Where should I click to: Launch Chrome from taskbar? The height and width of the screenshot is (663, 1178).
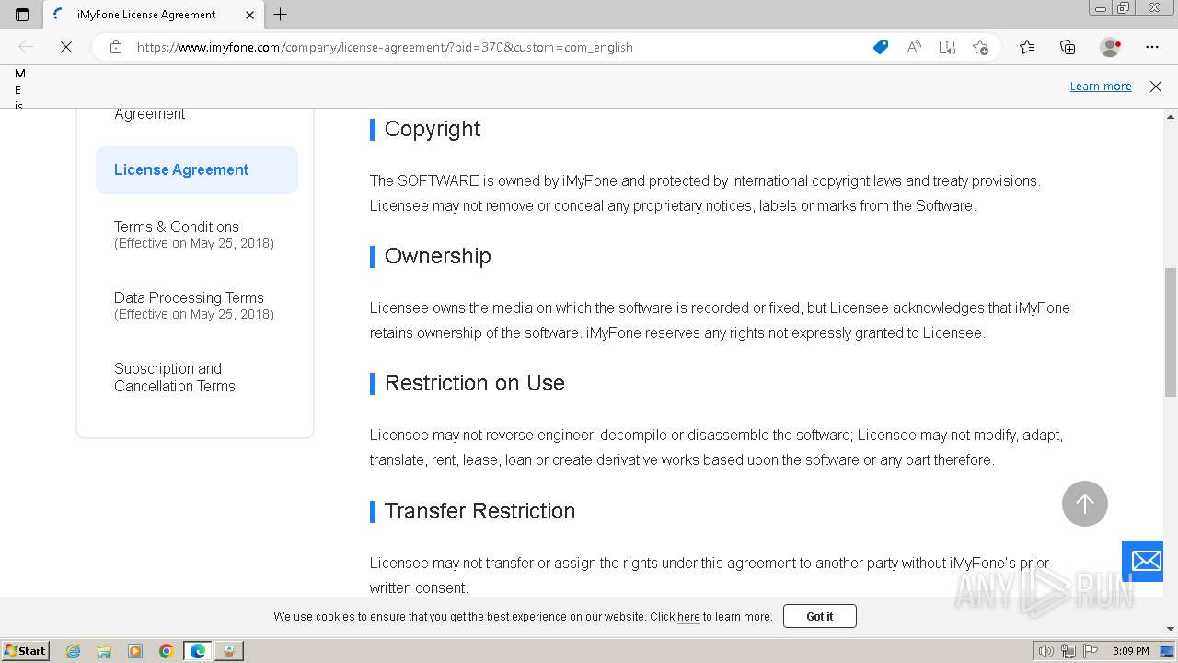pyautogui.click(x=167, y=651)
